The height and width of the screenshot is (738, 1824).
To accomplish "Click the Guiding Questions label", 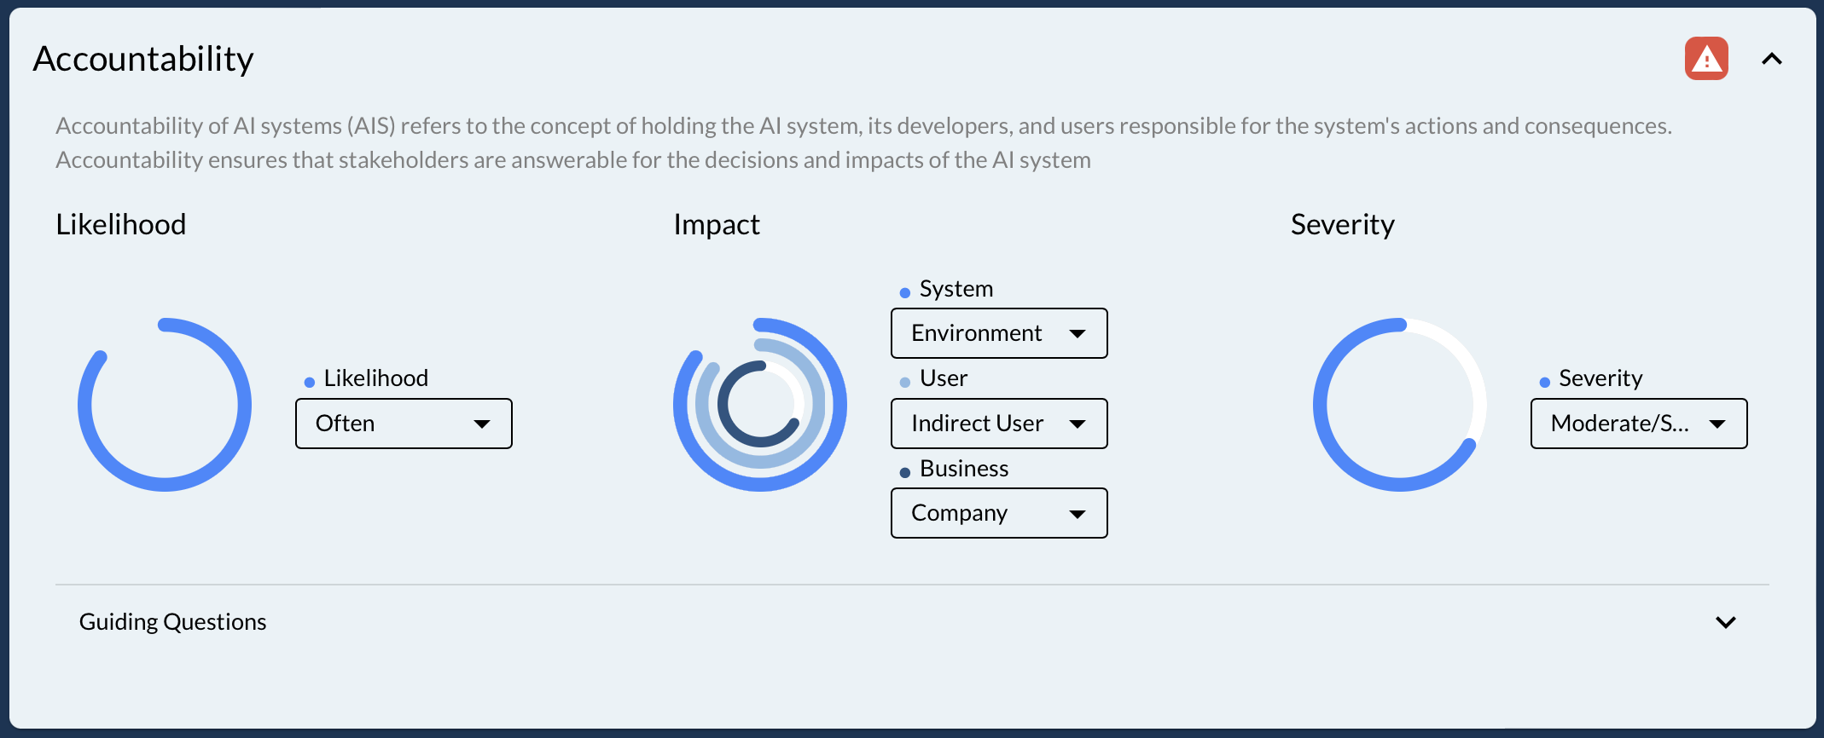I will point(172,621).
